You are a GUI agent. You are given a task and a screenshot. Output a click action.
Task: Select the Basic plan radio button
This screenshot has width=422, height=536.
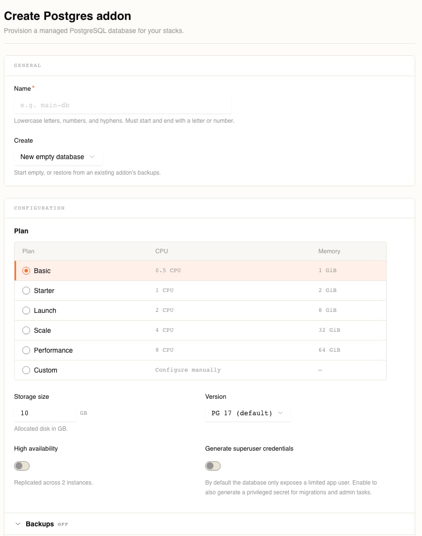click(x=26, y=271)
